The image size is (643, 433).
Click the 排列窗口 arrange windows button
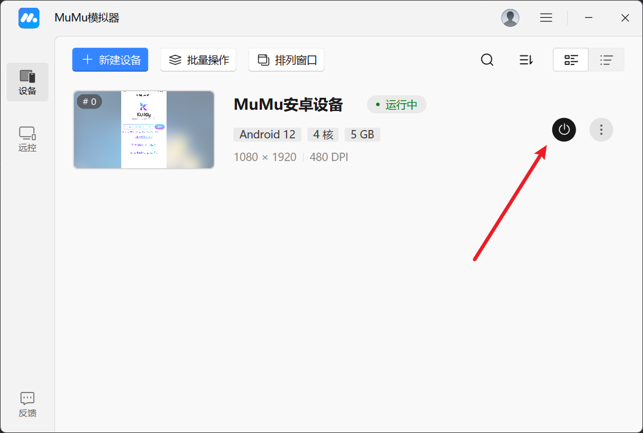[286, 60]
